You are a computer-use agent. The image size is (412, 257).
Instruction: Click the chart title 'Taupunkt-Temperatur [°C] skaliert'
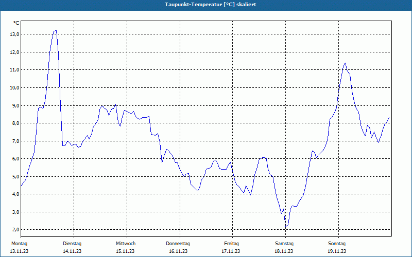pos(211,5)
